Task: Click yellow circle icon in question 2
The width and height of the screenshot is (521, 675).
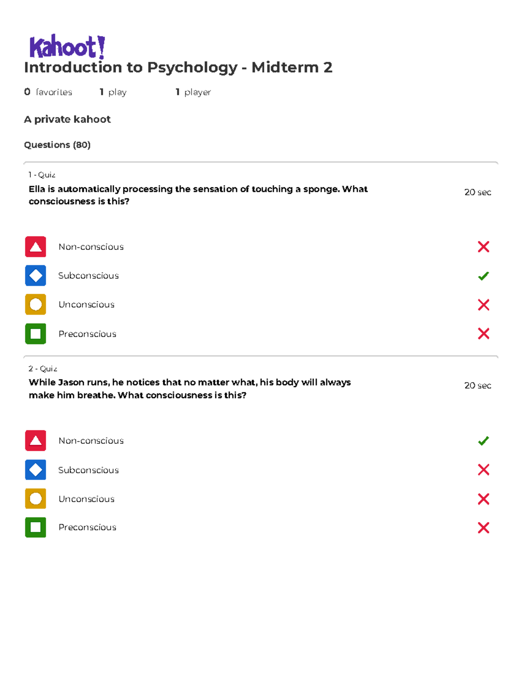Action: pos(36,499)
